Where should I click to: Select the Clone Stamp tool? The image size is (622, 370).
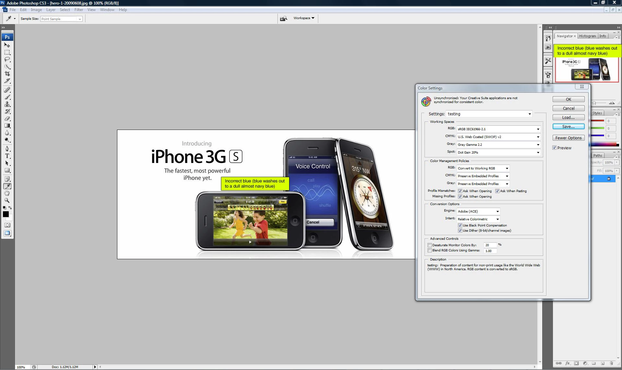[7, 104]
